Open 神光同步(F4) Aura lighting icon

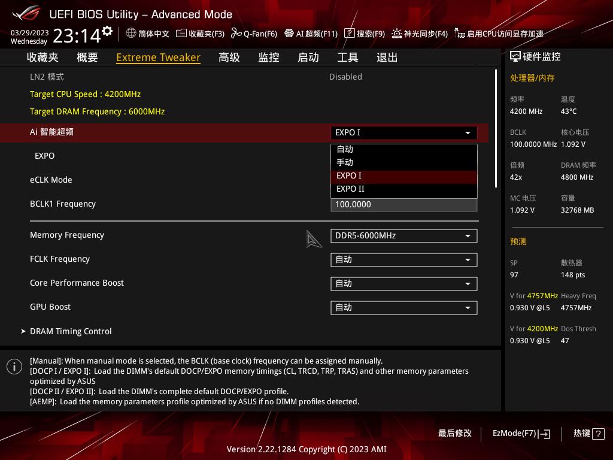396,34
